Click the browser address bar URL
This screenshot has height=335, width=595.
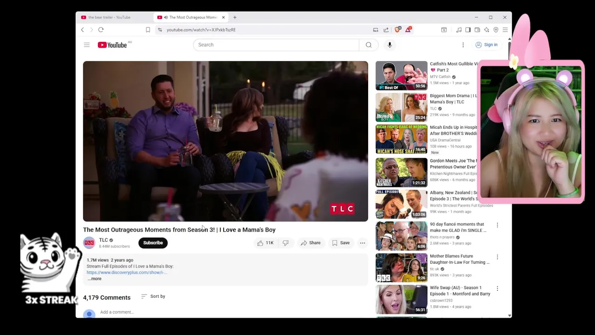coord(201,30)
